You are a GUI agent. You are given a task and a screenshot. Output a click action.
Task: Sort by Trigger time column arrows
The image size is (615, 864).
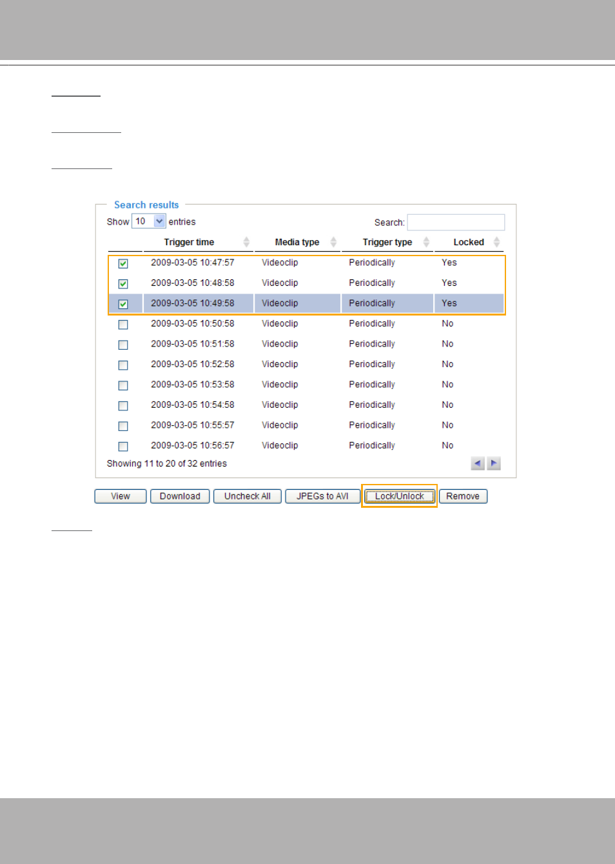click(x=246, y=242)
